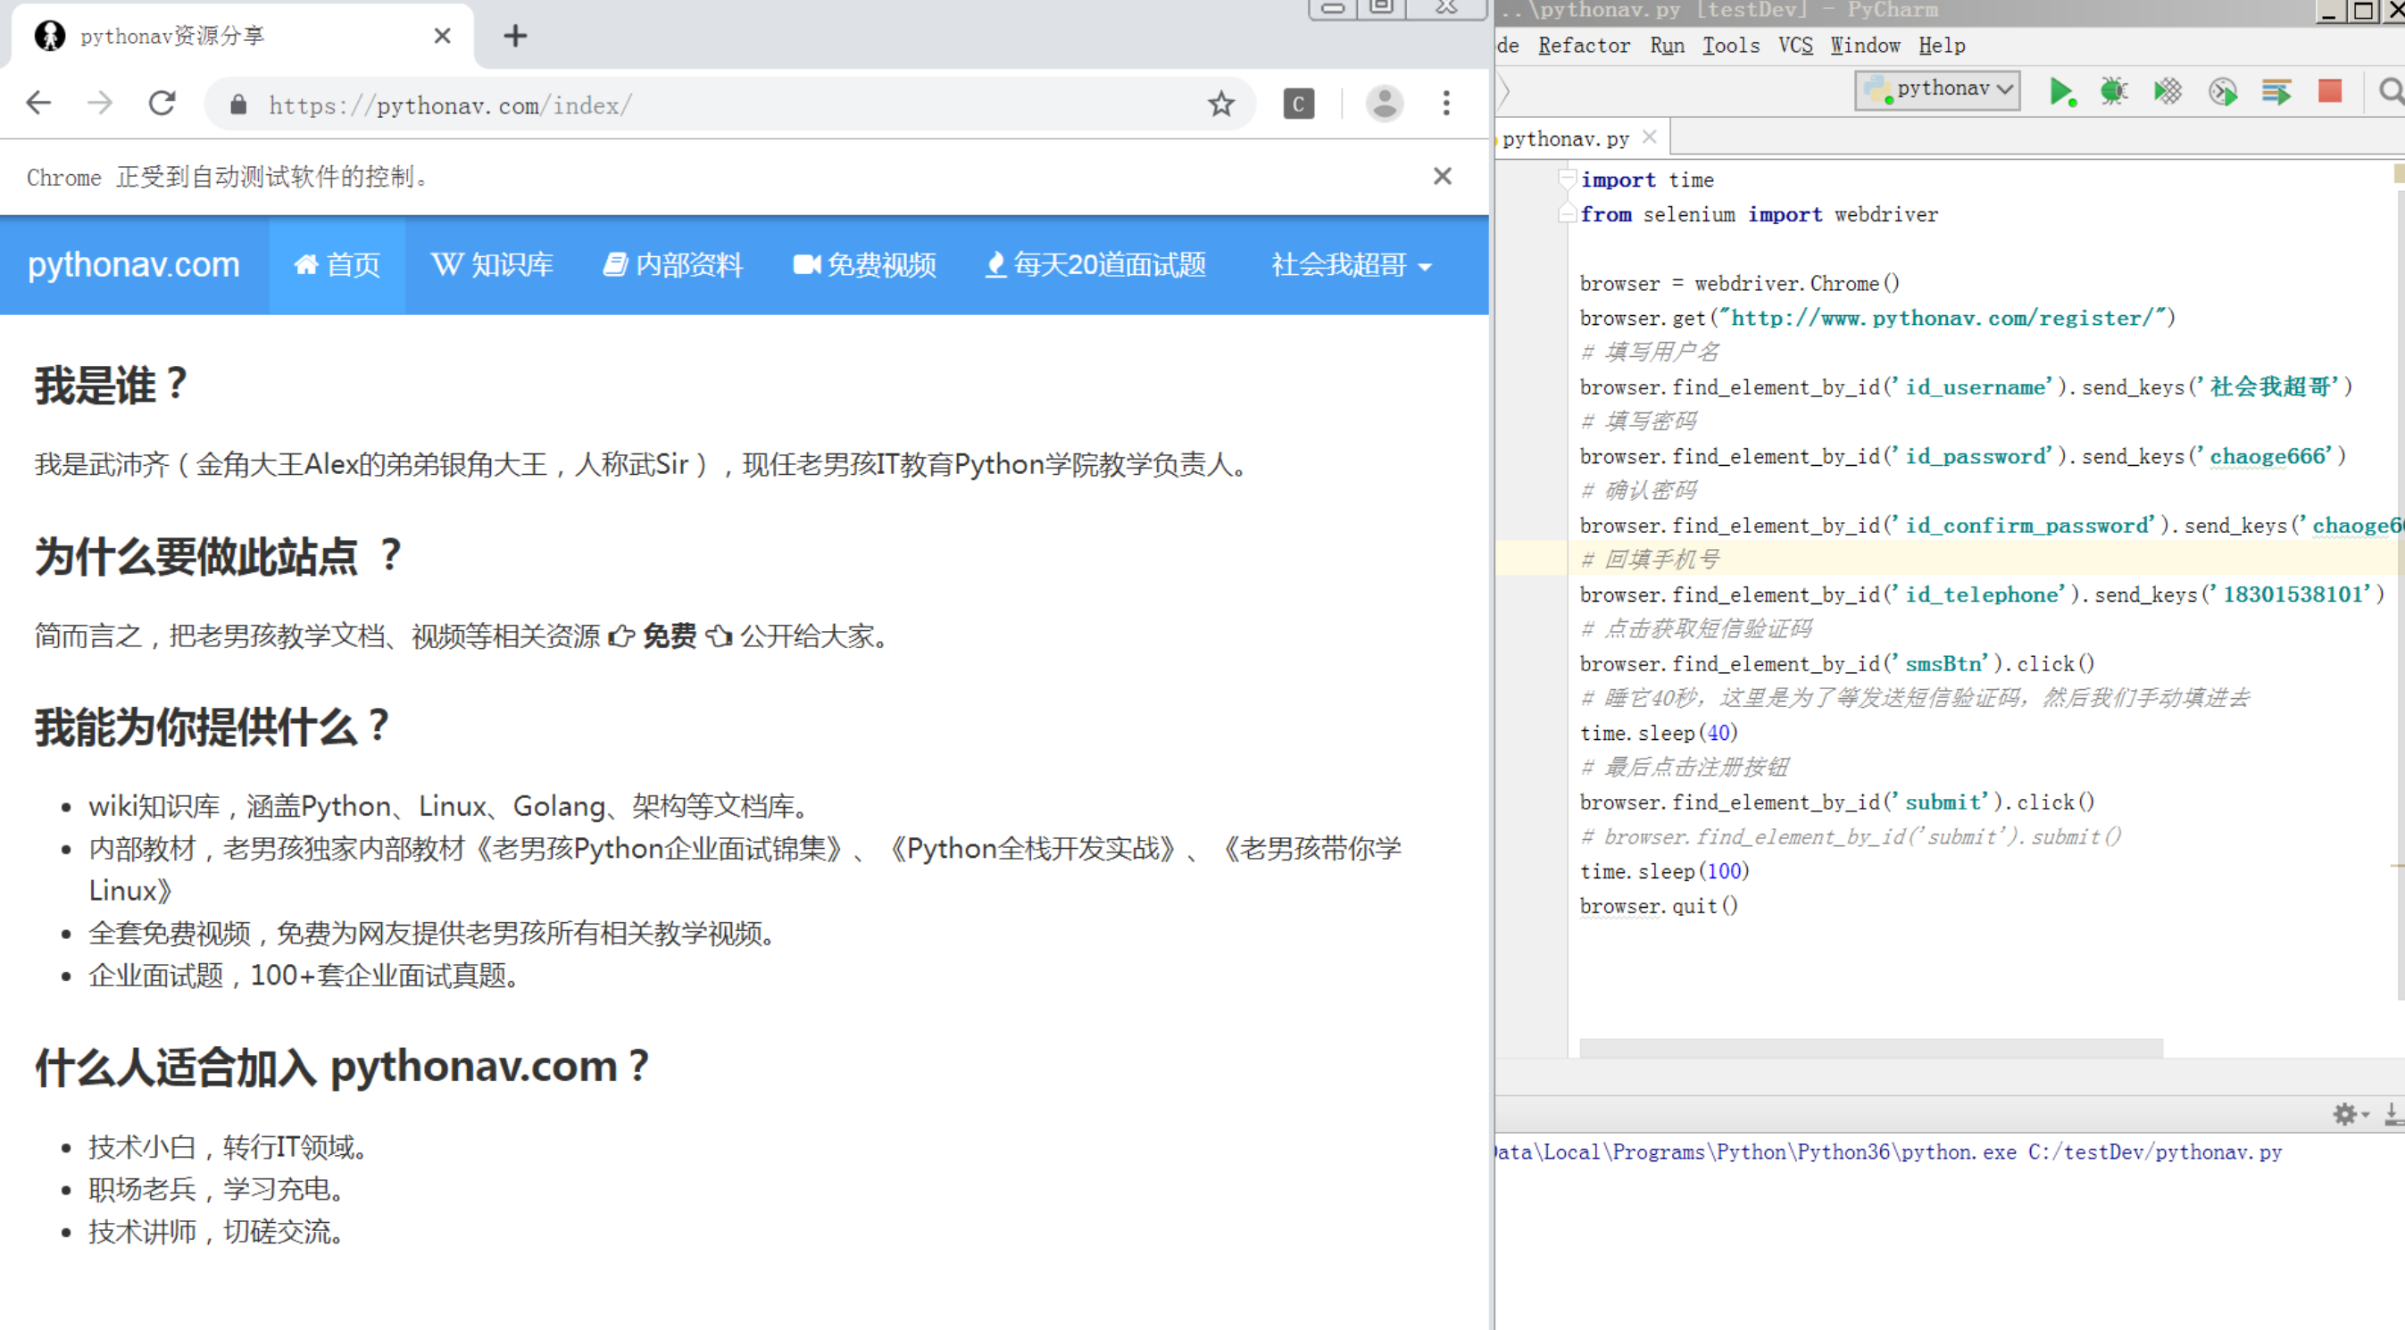Image resolution: width=2405 pixels, height=1330 pixels.
Task: Click editor horizontal scrollbar
Action: [x=1870, y=1047]
